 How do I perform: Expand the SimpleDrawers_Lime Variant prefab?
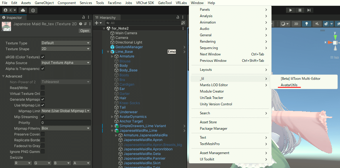112,126
